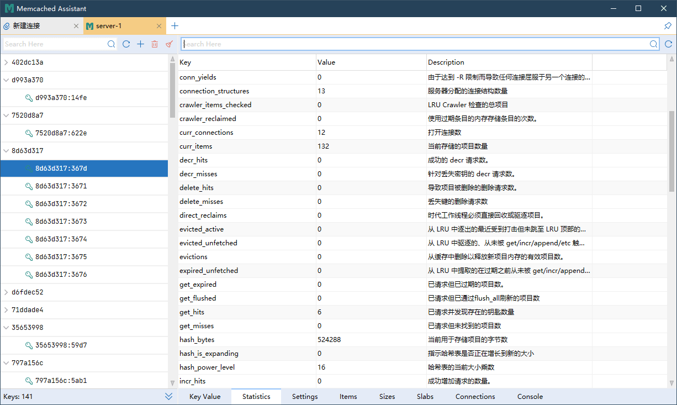Click sidebar search magnifier icon
Screen dimensions: 677x405
[112, 44]
